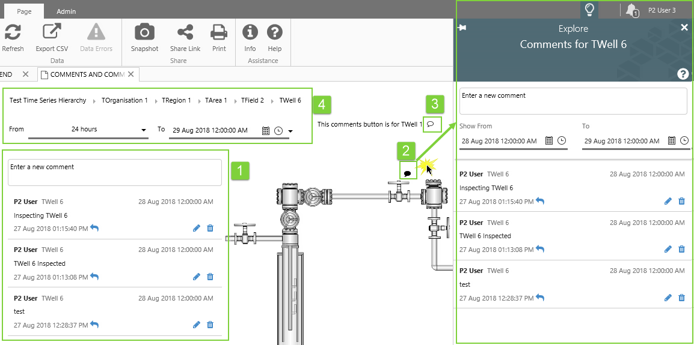Click the new comment field in the Explore panel
This screenshot has width=694, height=345.
[x=573, y=101]
